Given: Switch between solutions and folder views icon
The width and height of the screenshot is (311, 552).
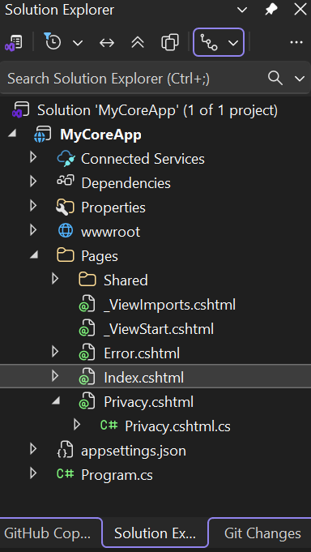Looking at the screenshot, I should 14,43.
